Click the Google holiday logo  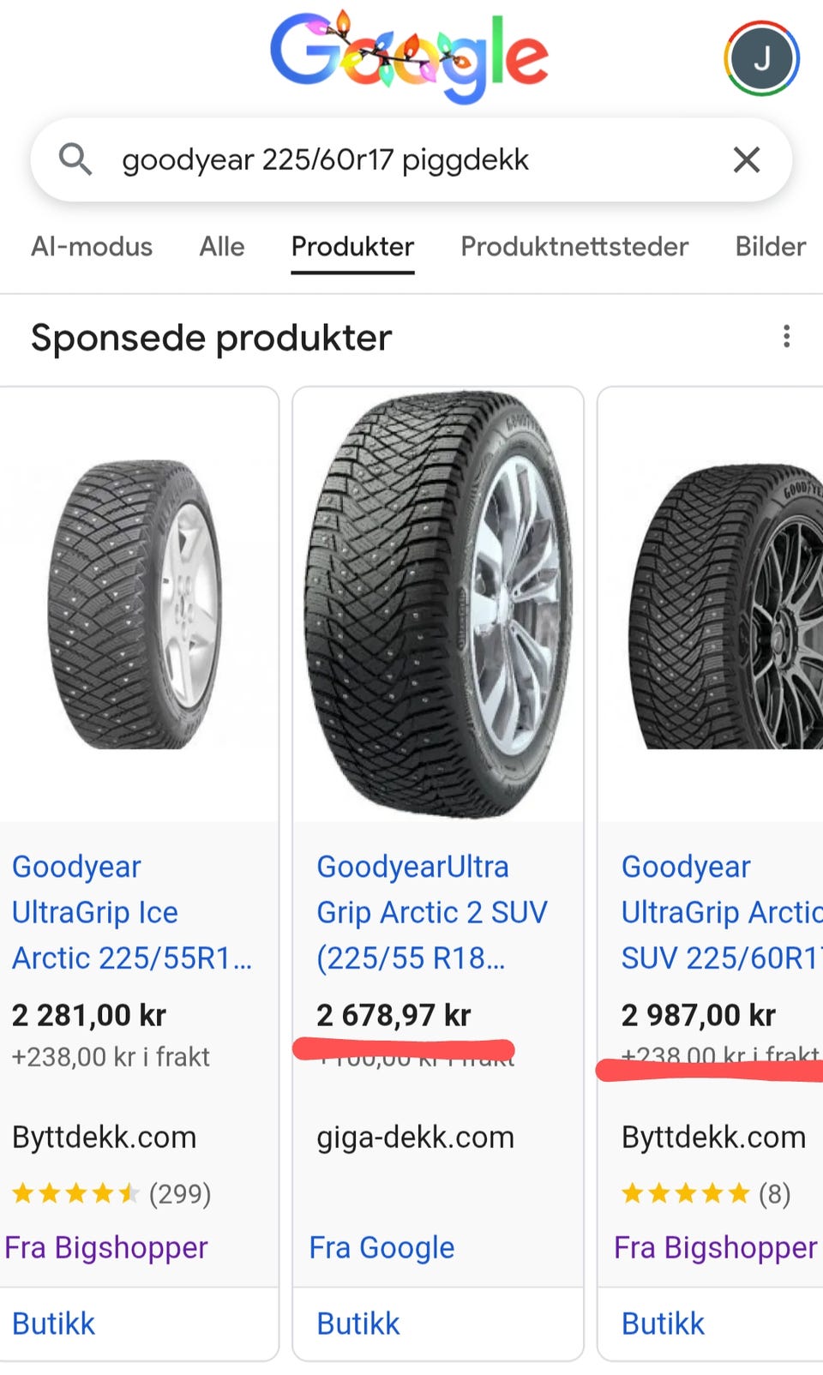pos(409,57)
